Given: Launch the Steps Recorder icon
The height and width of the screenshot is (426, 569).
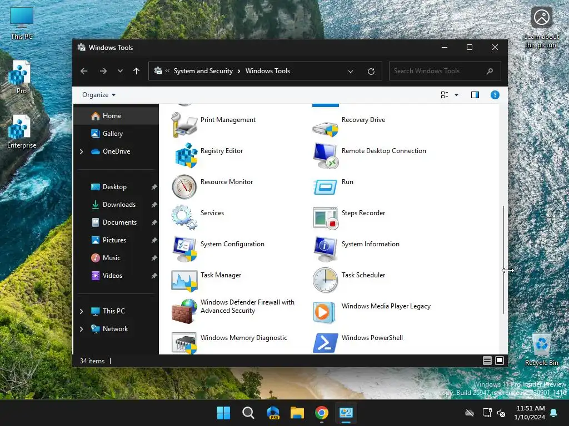Looking at the screenshot, I should (326, 218).
